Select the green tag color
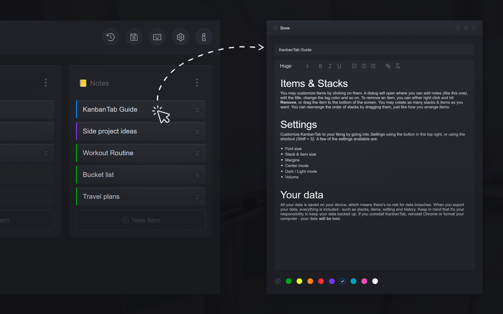This screenshot has width=503, height=314. click(289, 281)
